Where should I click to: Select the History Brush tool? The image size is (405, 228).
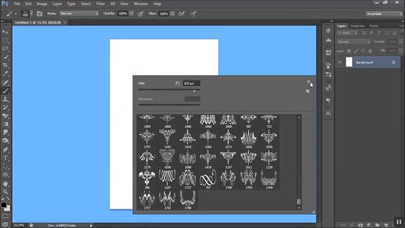5,107
